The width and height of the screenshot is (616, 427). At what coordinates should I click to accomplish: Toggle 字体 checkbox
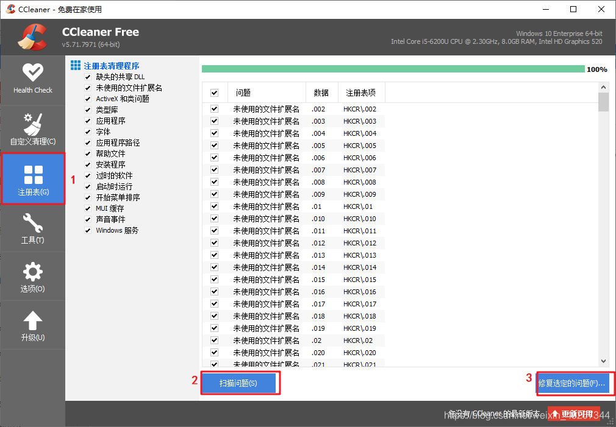(x=88, y=132)
